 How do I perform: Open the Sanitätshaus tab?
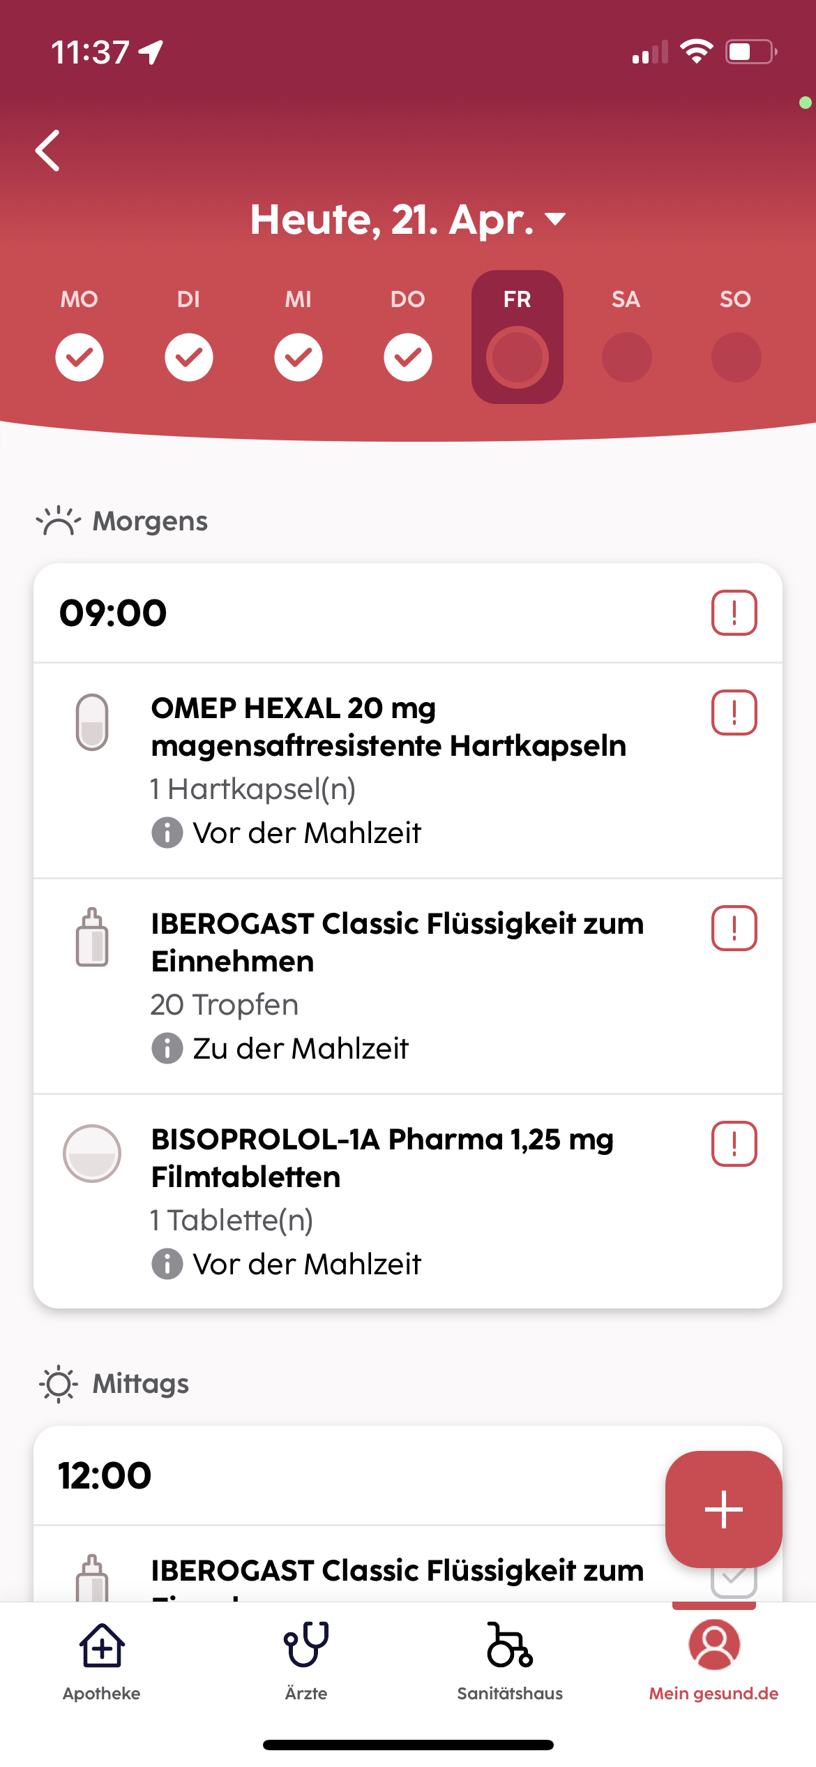[x=510, y=1661]
